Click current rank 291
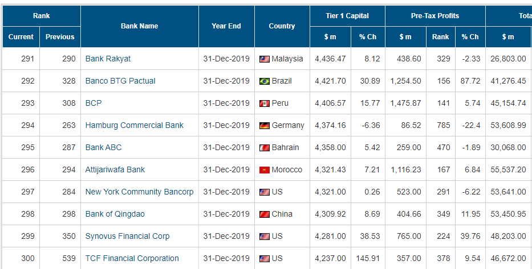Viewport: 532px width, 269px height. (x=28, y=59)
